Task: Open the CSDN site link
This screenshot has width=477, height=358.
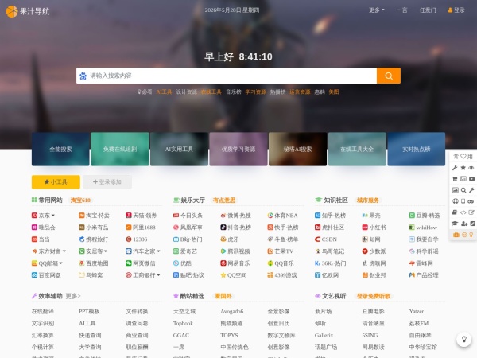Action: click(x=326, y=239)
